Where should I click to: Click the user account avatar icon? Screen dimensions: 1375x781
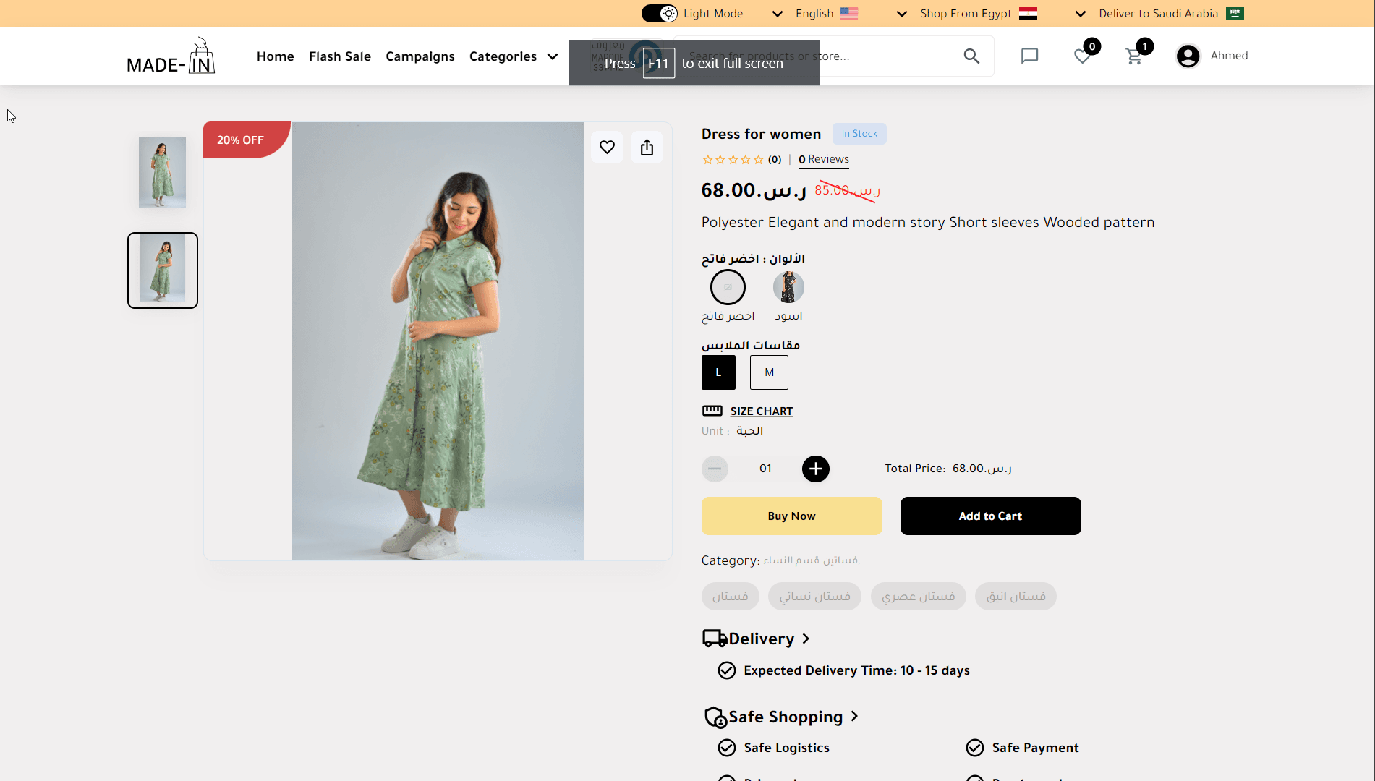click(1188, 56)
